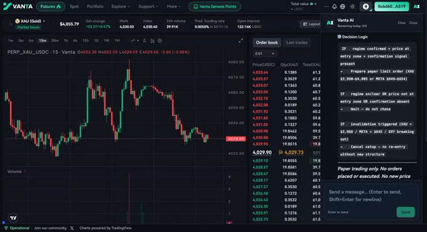Click the gold XAU coin icon

[x=18, y=21]
